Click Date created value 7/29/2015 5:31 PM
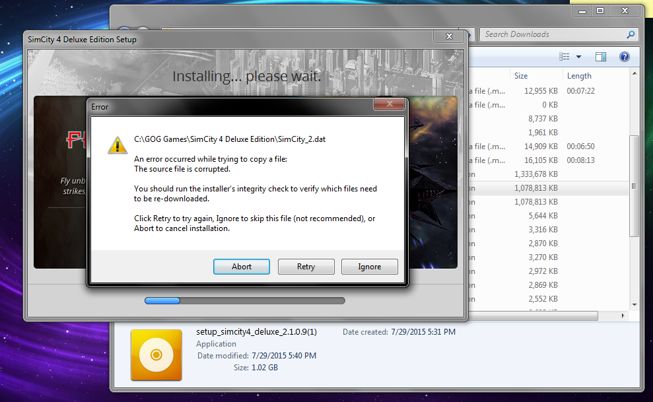Image resolution: width=653 pixels, height=402 pixels. tap(423, 332)
